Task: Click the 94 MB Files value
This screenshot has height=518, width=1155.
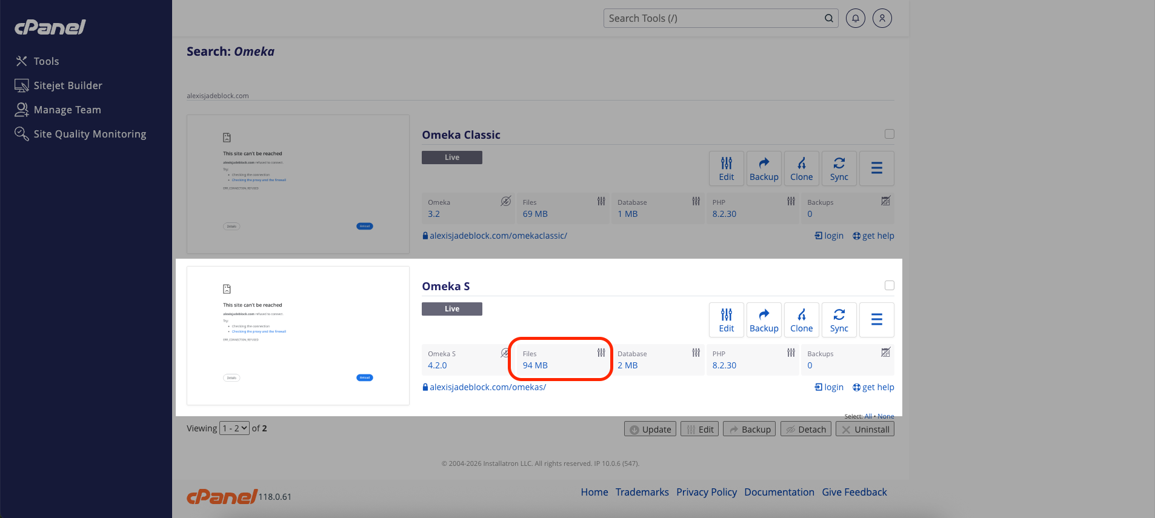Action: pos(535,365)
